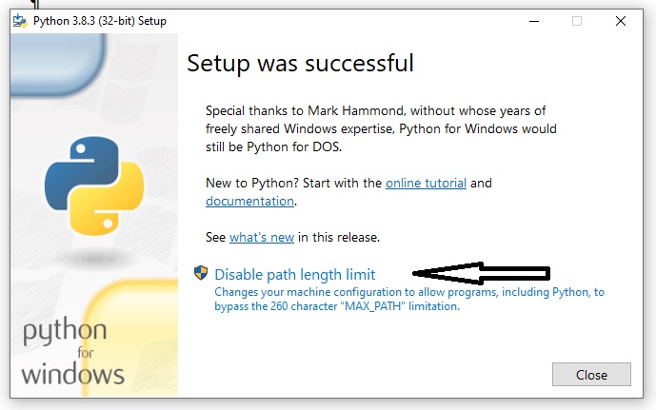Click the Mark Hammond thanks paragraph
The image size is (656, 410).
click(x=381, y=128)
